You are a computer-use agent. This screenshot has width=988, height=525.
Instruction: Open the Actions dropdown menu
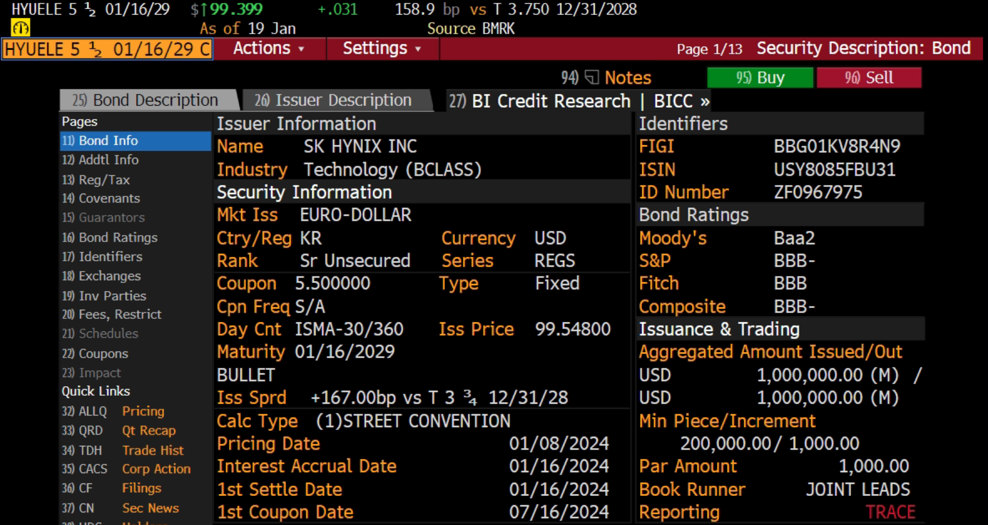[x=268, y=48]
